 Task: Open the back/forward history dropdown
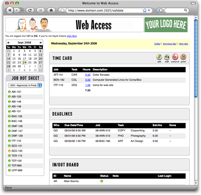(22, 10)
